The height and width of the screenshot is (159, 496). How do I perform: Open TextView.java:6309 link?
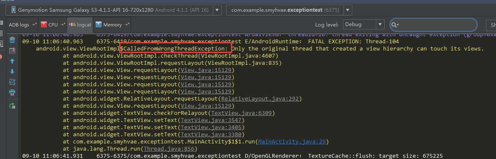(241, 113)
